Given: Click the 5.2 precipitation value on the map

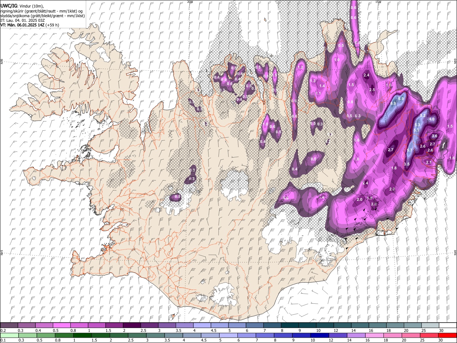Looking at the screenshot, I should coord(423,116).
